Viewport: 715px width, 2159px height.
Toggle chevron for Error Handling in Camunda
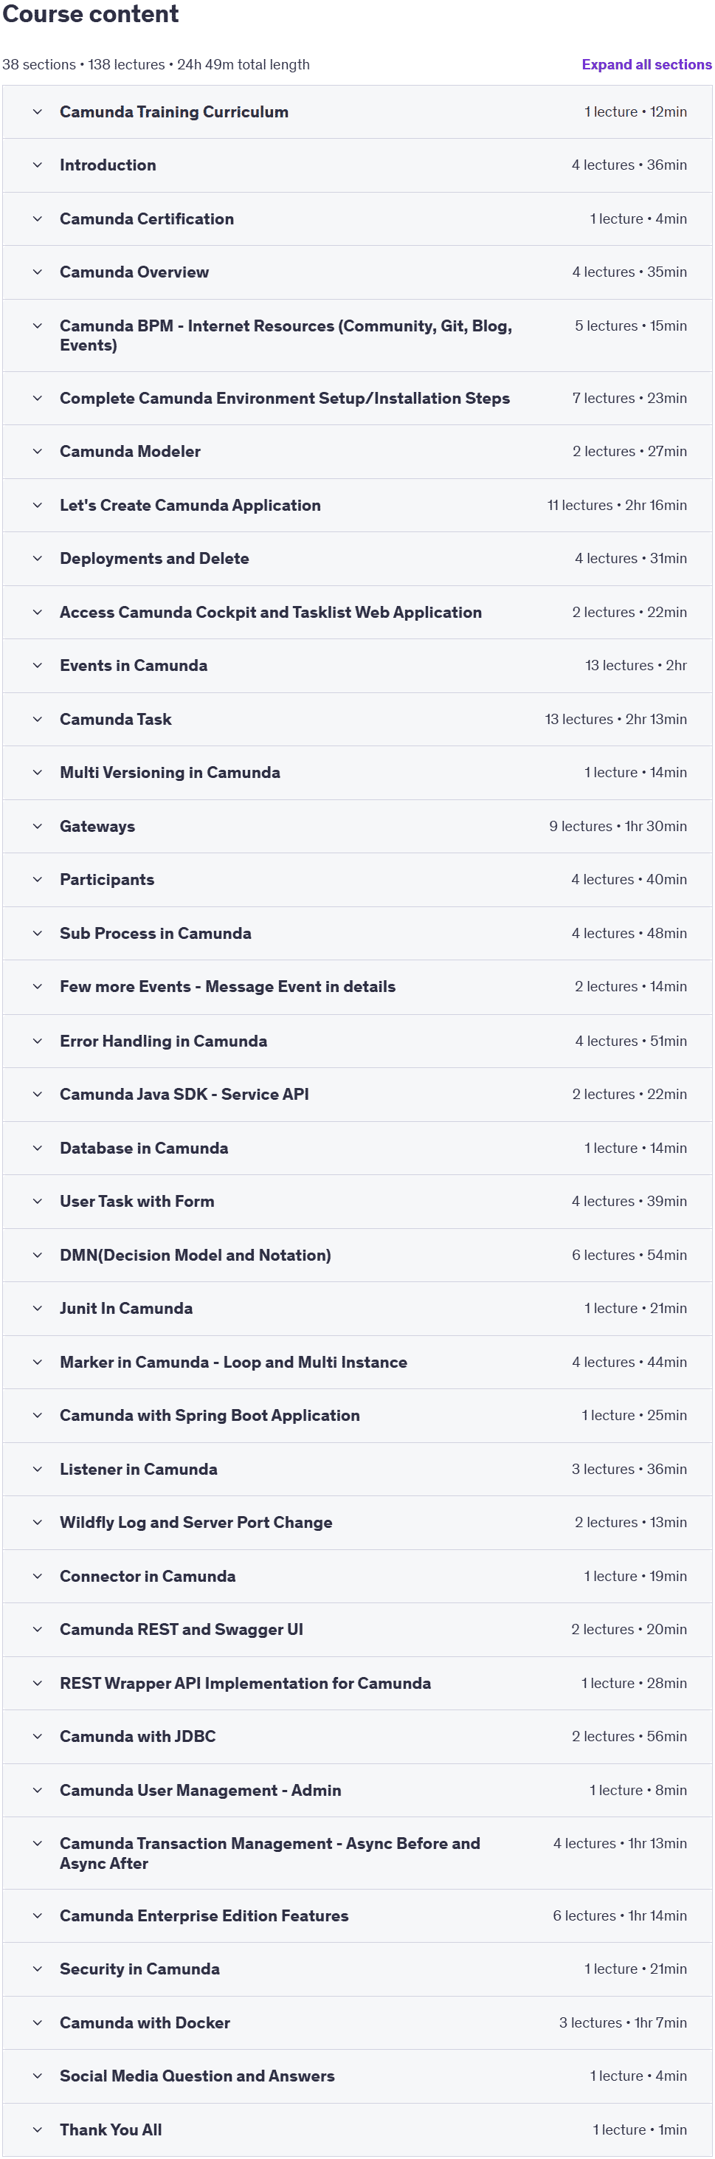pos(37,1041)
